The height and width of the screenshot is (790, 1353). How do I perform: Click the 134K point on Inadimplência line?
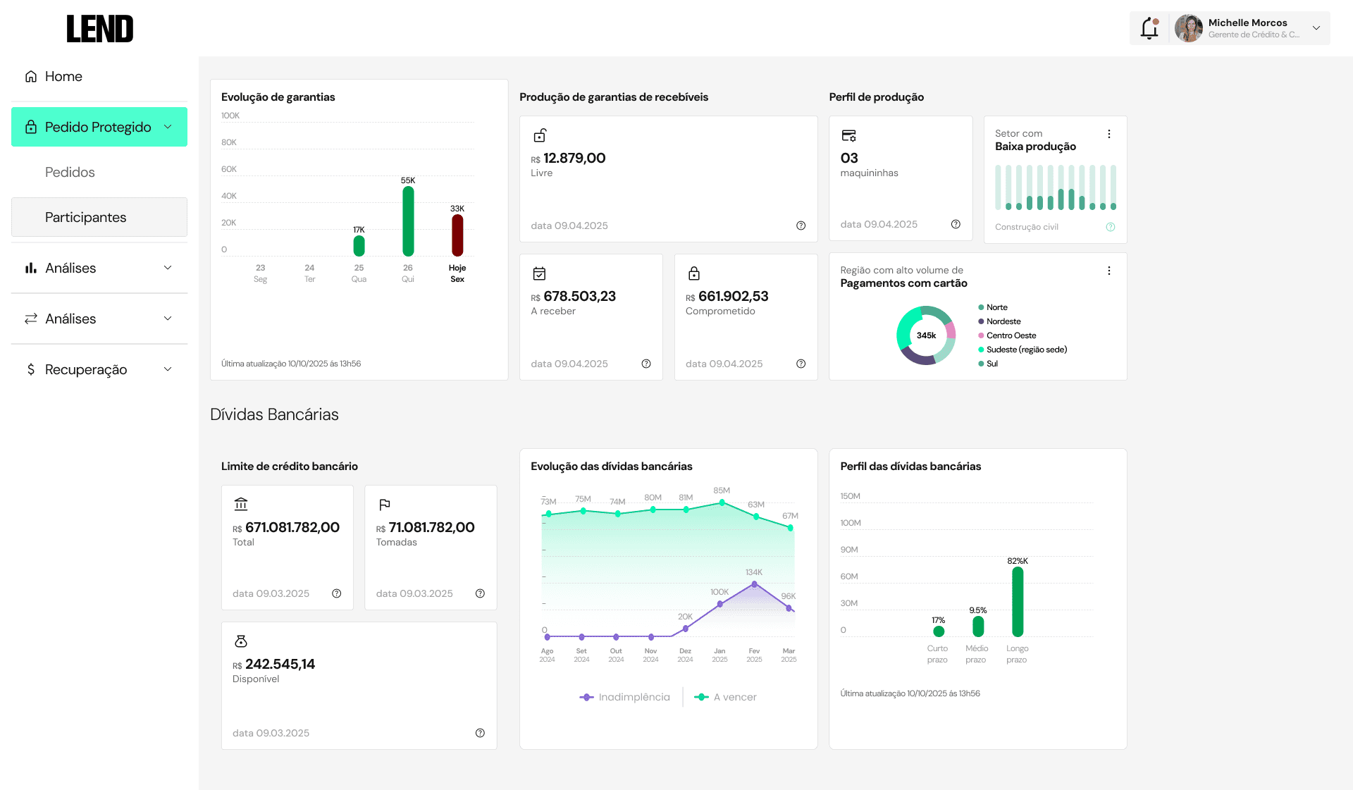[754, 584]
